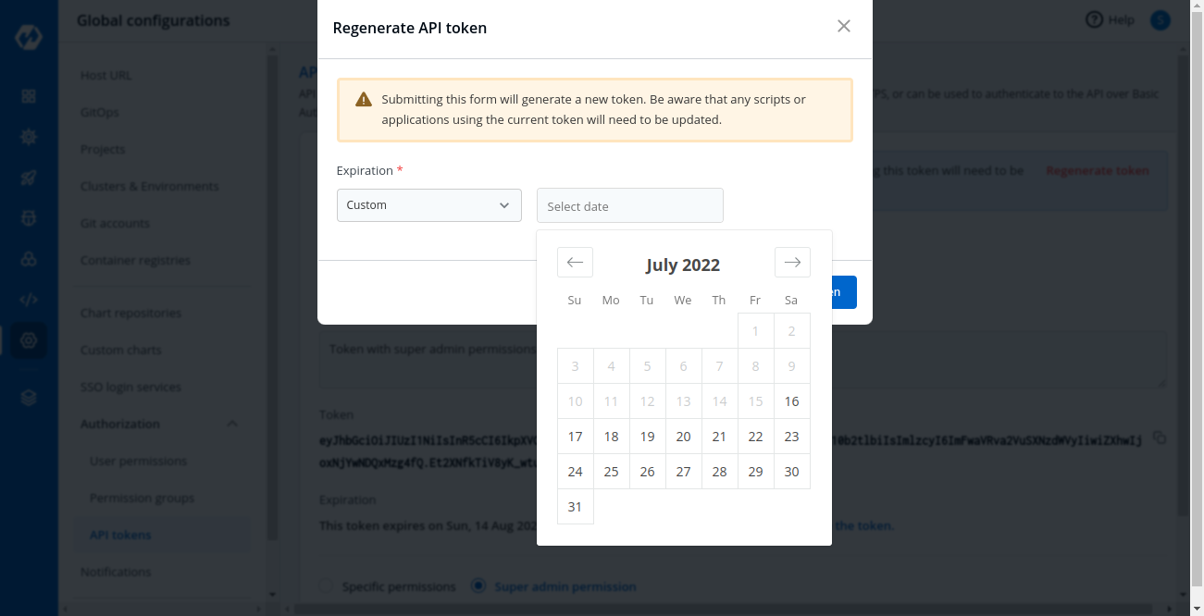Go to previous month in calendar
Image resolution: width=1204 pixels, height=616 pixels.
click(x=575, y=263)
